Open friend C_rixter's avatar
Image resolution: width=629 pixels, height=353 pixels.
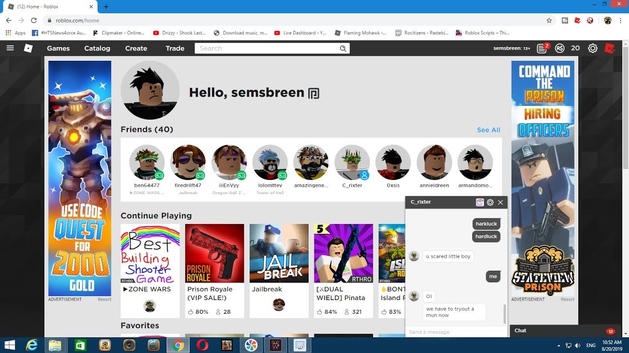pyautogui.click(x=352, y=162)
